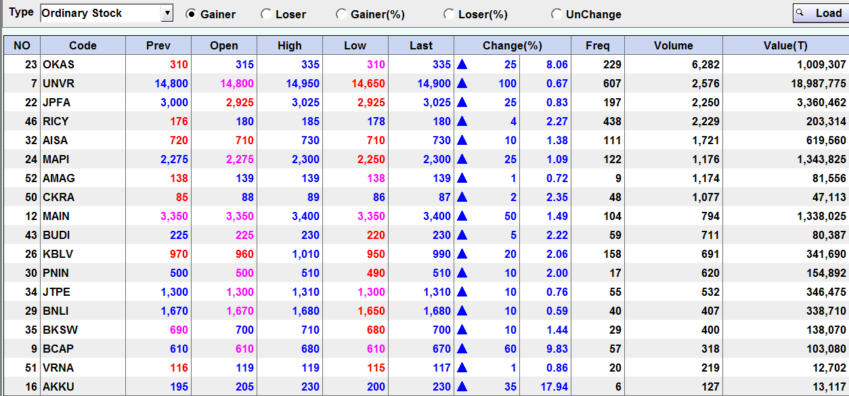Click the up arrow in AISA row
This screenshot has height=396, width=849.
coord(462,140)
